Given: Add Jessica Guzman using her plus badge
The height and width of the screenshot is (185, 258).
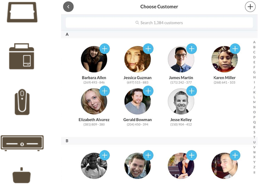Looking at the screenshot, I should coord(148,49).
